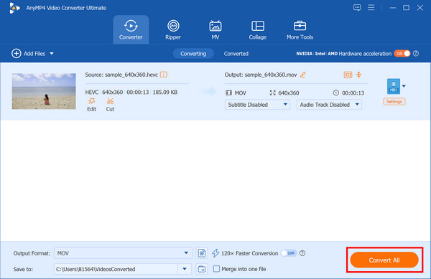Minimize the application window

click(x=393, y=8)
